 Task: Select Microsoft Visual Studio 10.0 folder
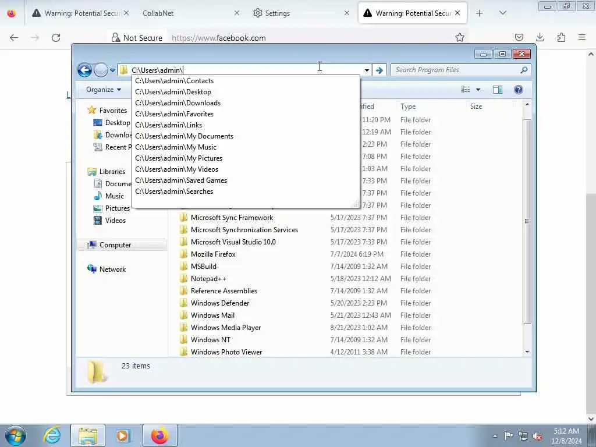(233, 242)
